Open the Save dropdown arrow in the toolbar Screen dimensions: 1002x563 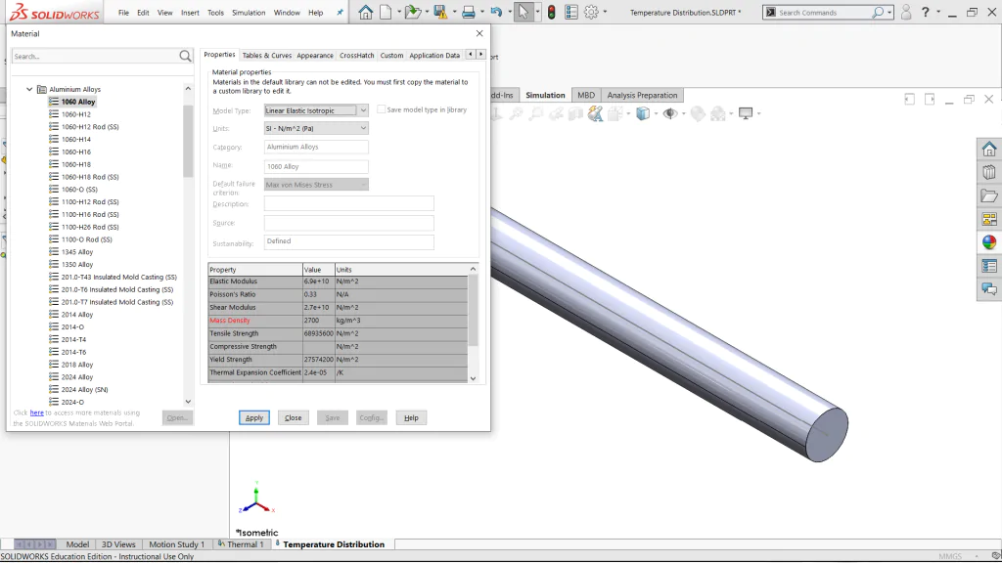coord(454,12)
